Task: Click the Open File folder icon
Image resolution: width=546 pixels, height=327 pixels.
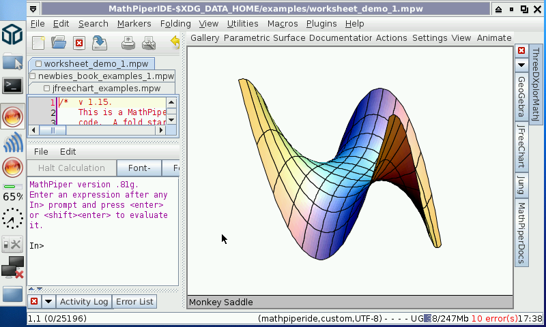Action: (58, 43)
